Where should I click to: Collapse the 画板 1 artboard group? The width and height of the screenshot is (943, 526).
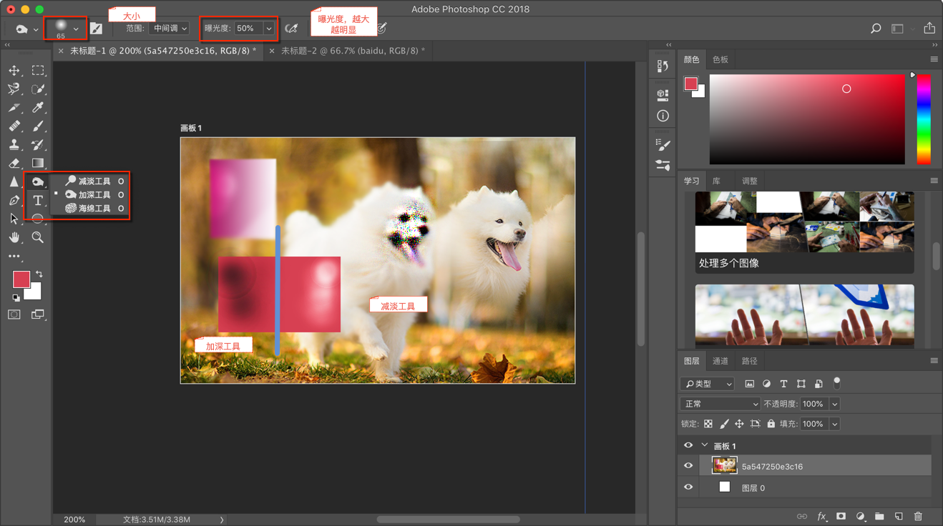point(705,445)
